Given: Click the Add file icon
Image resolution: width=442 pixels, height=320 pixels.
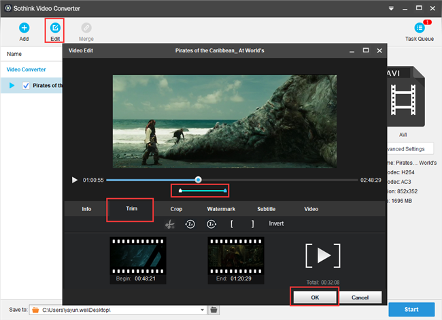Looking at the screenshot, I should tap(24, 28).
